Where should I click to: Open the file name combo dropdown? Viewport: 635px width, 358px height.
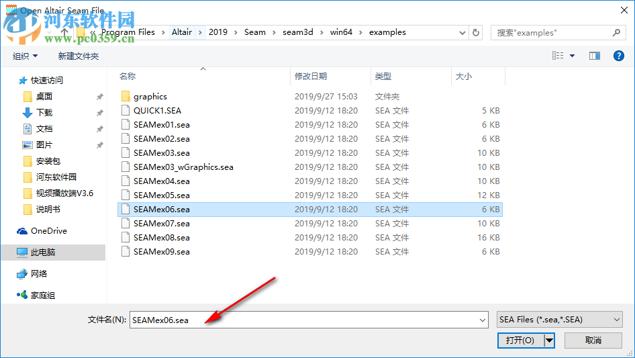click(483, 320)
